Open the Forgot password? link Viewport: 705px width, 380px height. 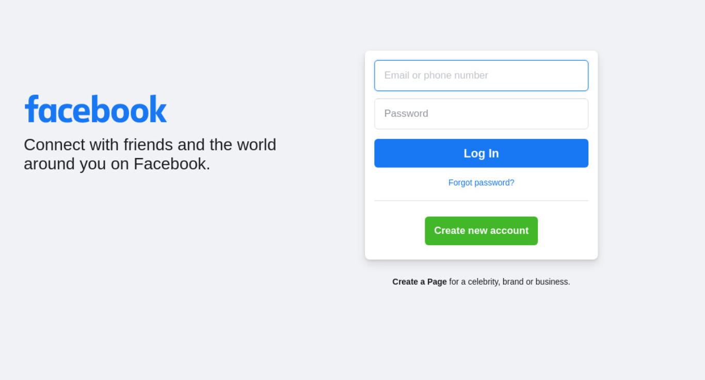[x=481, y=182]
